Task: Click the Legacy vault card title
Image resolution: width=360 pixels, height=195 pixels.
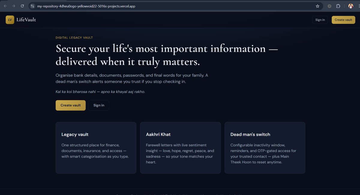Action: pos(75,135)
